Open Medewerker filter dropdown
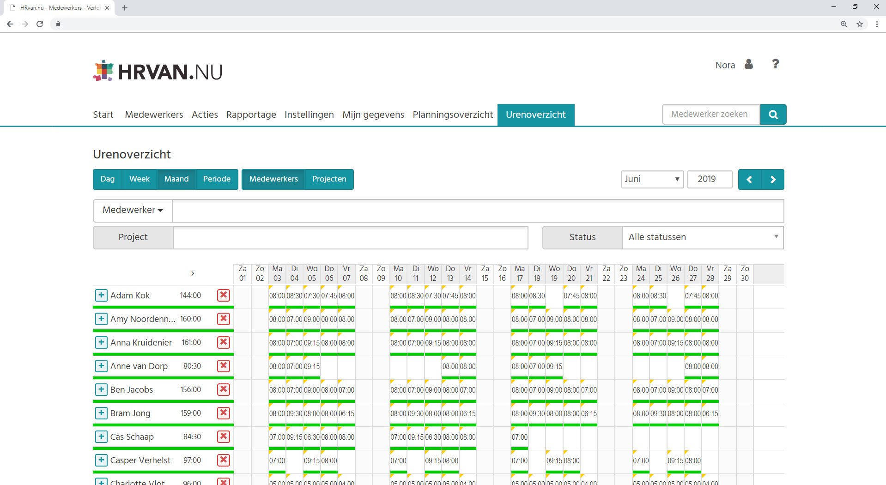The image size is (886, 485). point(133,211)
